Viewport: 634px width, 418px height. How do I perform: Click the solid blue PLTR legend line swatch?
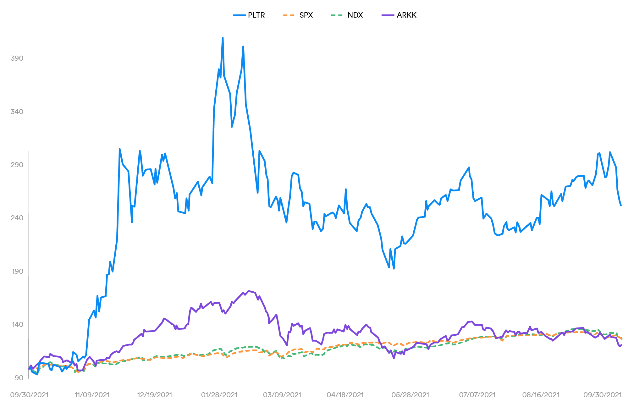(x=239, y=15)
